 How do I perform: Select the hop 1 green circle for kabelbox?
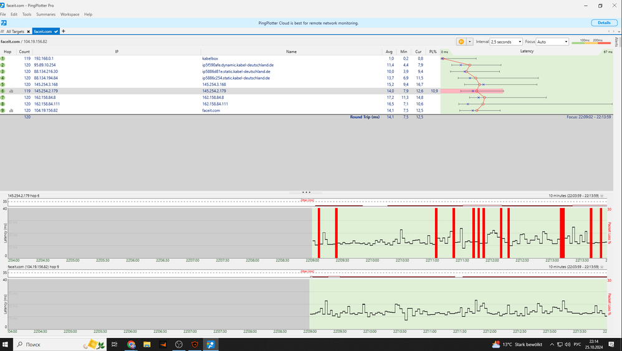click(x=3, y=58)
